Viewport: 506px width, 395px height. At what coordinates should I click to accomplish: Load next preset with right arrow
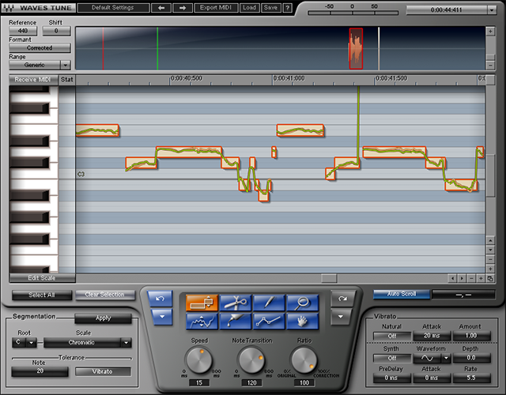coord(183,8)
